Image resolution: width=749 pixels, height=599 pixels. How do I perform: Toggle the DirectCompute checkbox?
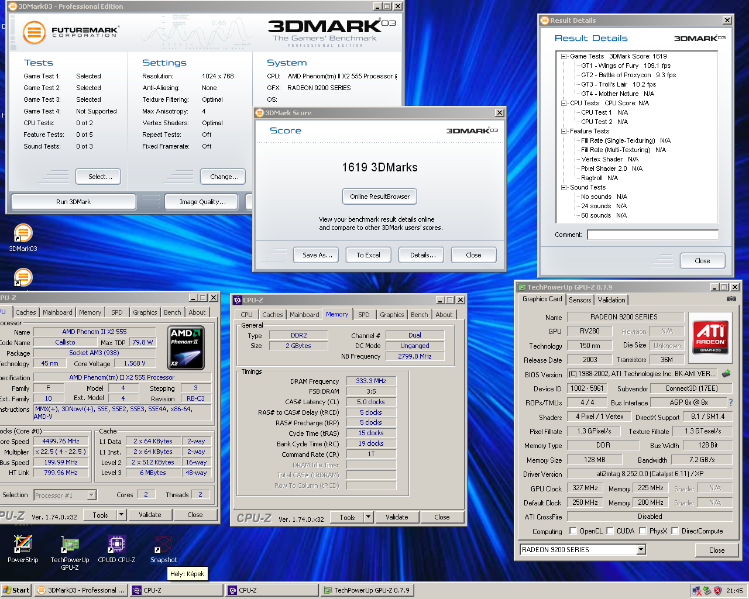[x=675, y=531]
